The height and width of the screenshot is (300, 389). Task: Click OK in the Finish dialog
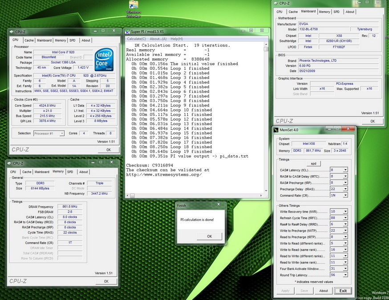209,237
